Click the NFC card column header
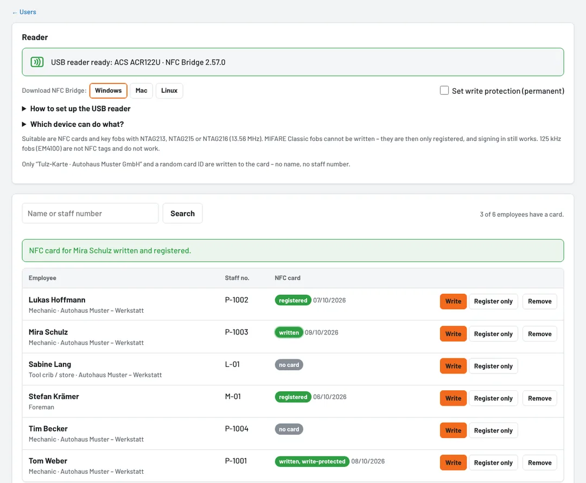 click(288, 278)
